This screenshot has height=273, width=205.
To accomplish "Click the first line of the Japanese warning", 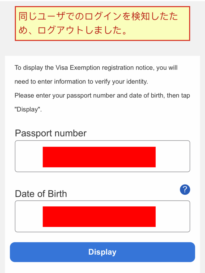I will (98, 16).
